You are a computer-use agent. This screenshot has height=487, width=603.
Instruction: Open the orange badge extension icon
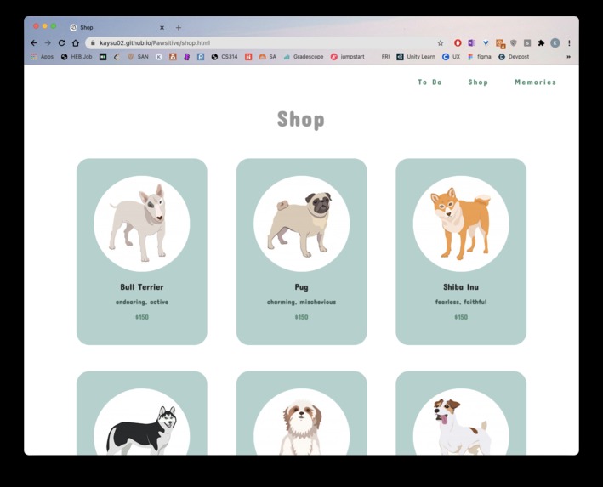[x=500, y=44]
